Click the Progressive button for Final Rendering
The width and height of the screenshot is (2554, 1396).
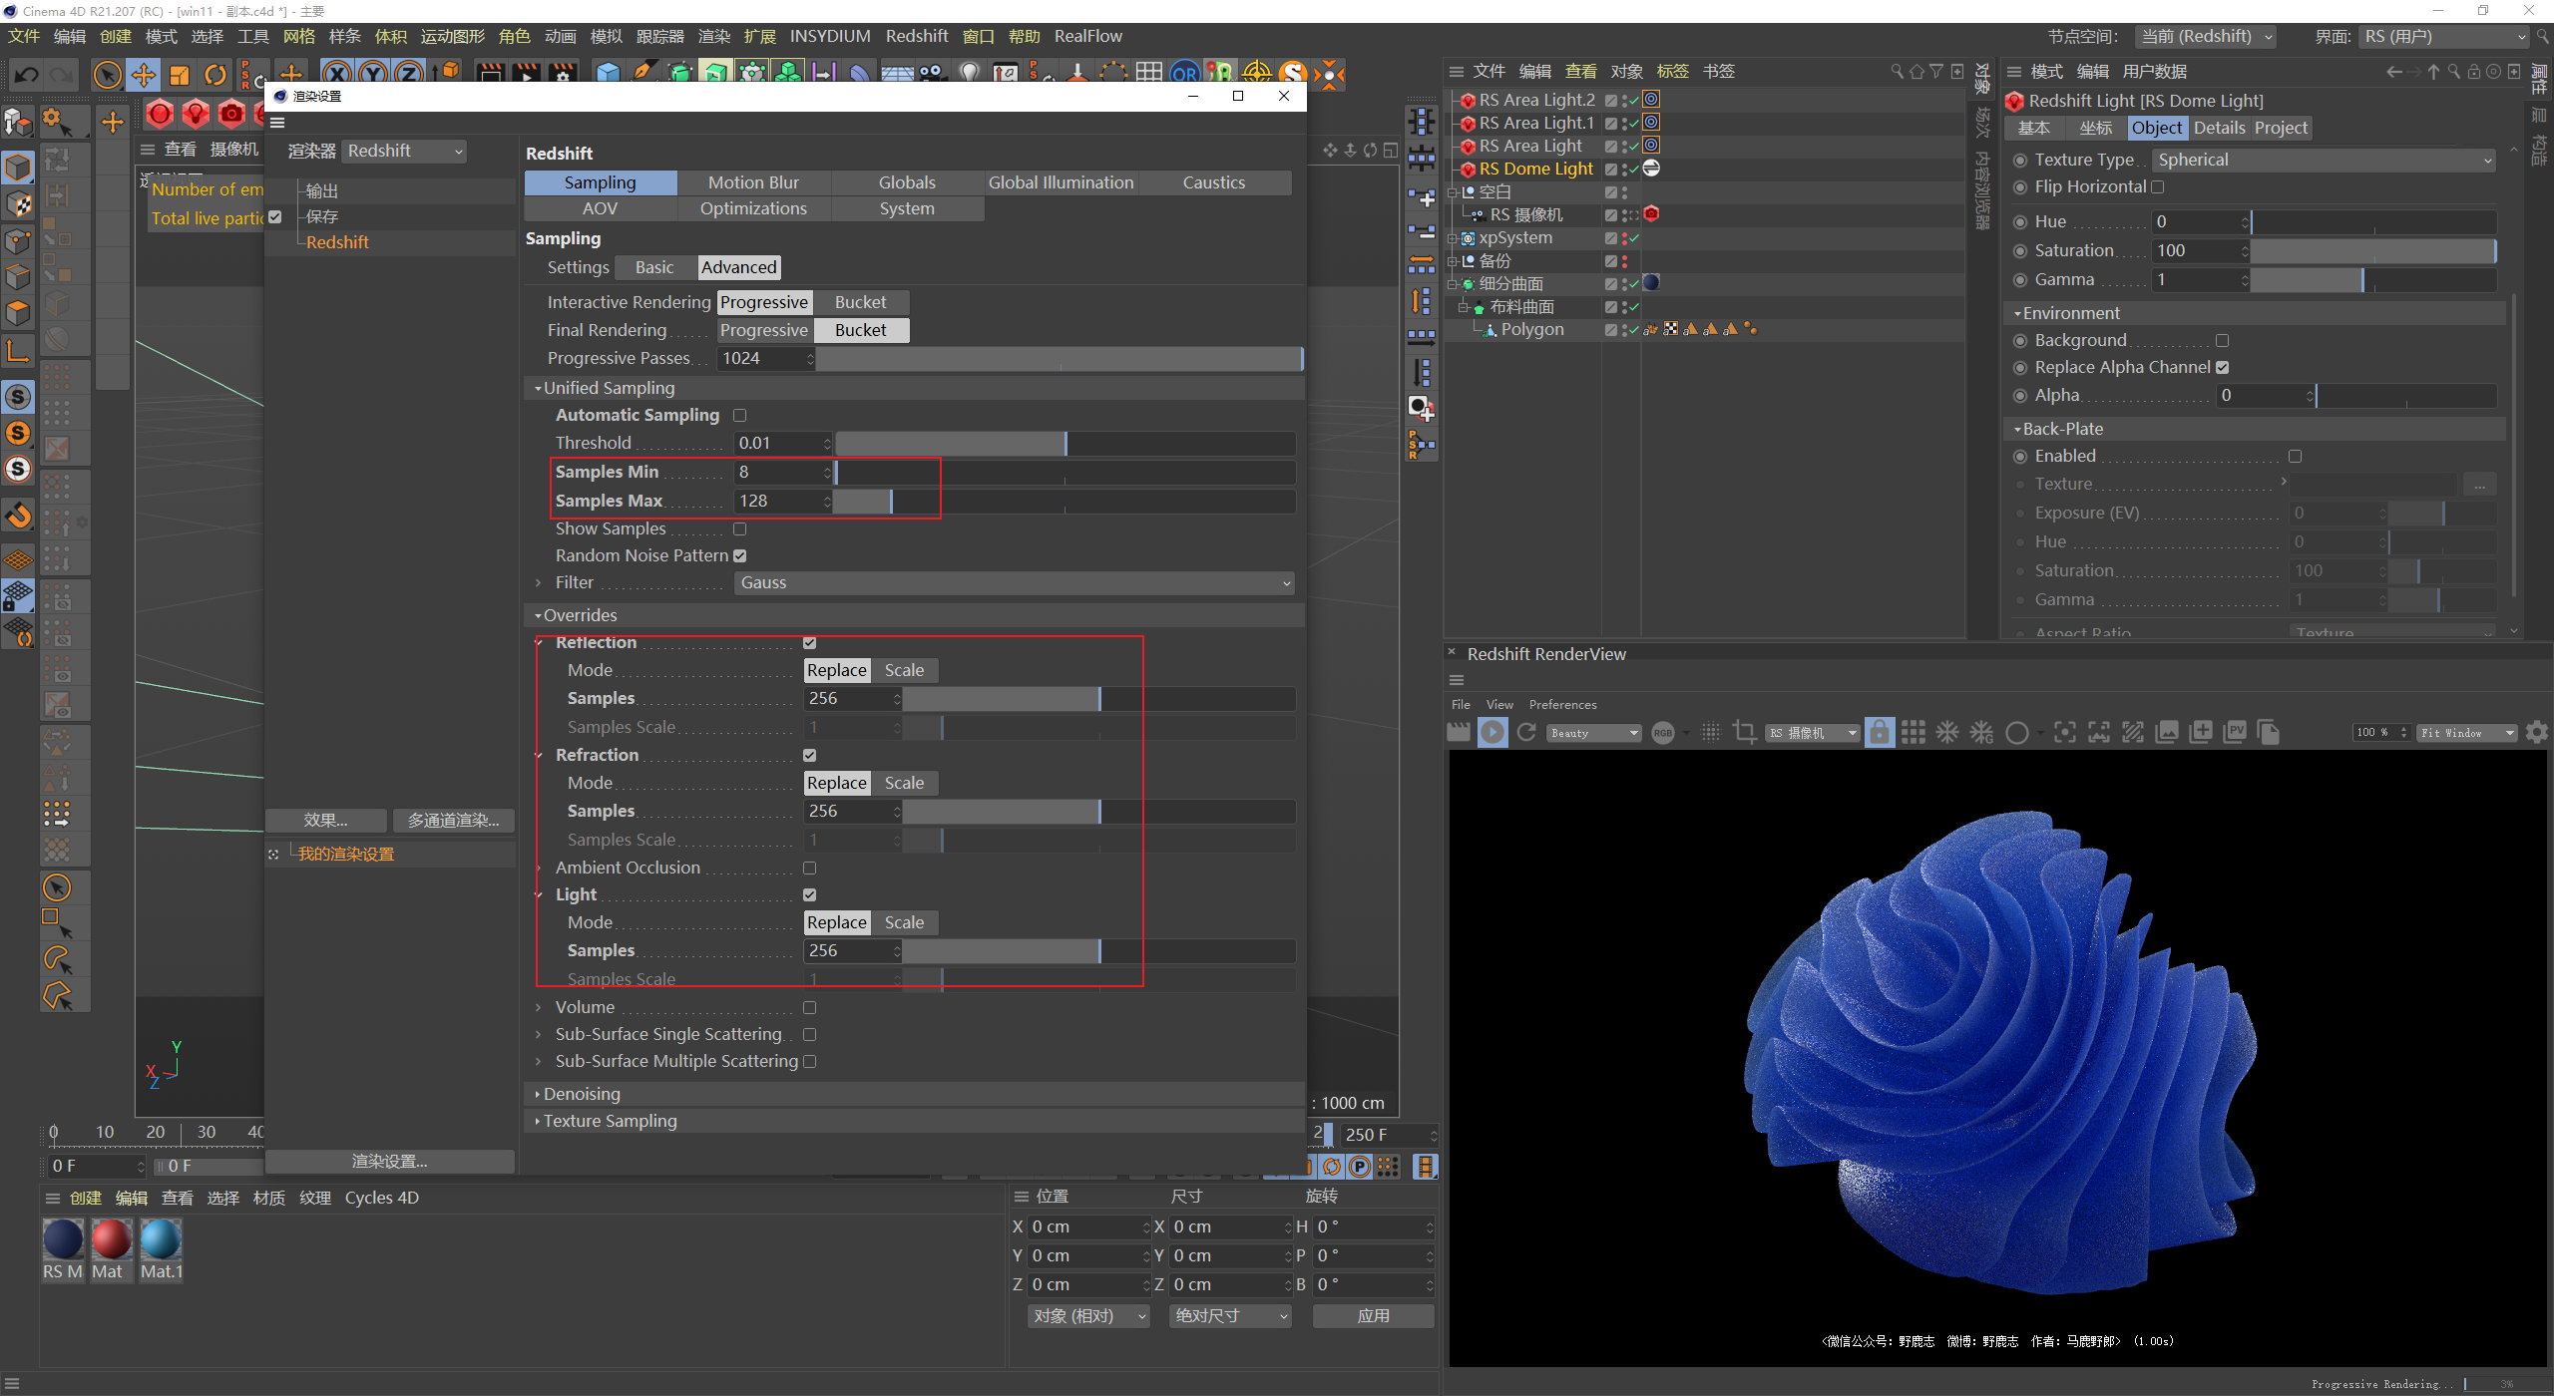coord(765,330)
